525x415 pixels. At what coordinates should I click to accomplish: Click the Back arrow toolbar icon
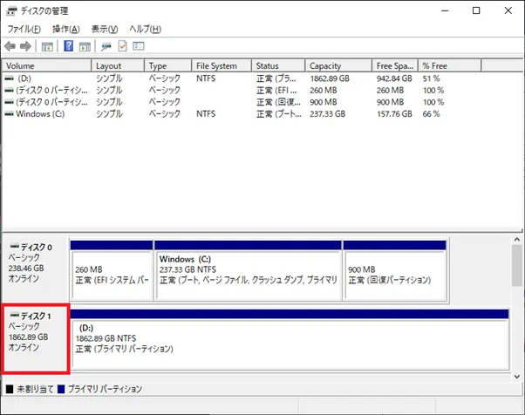(x=10, y=46)
